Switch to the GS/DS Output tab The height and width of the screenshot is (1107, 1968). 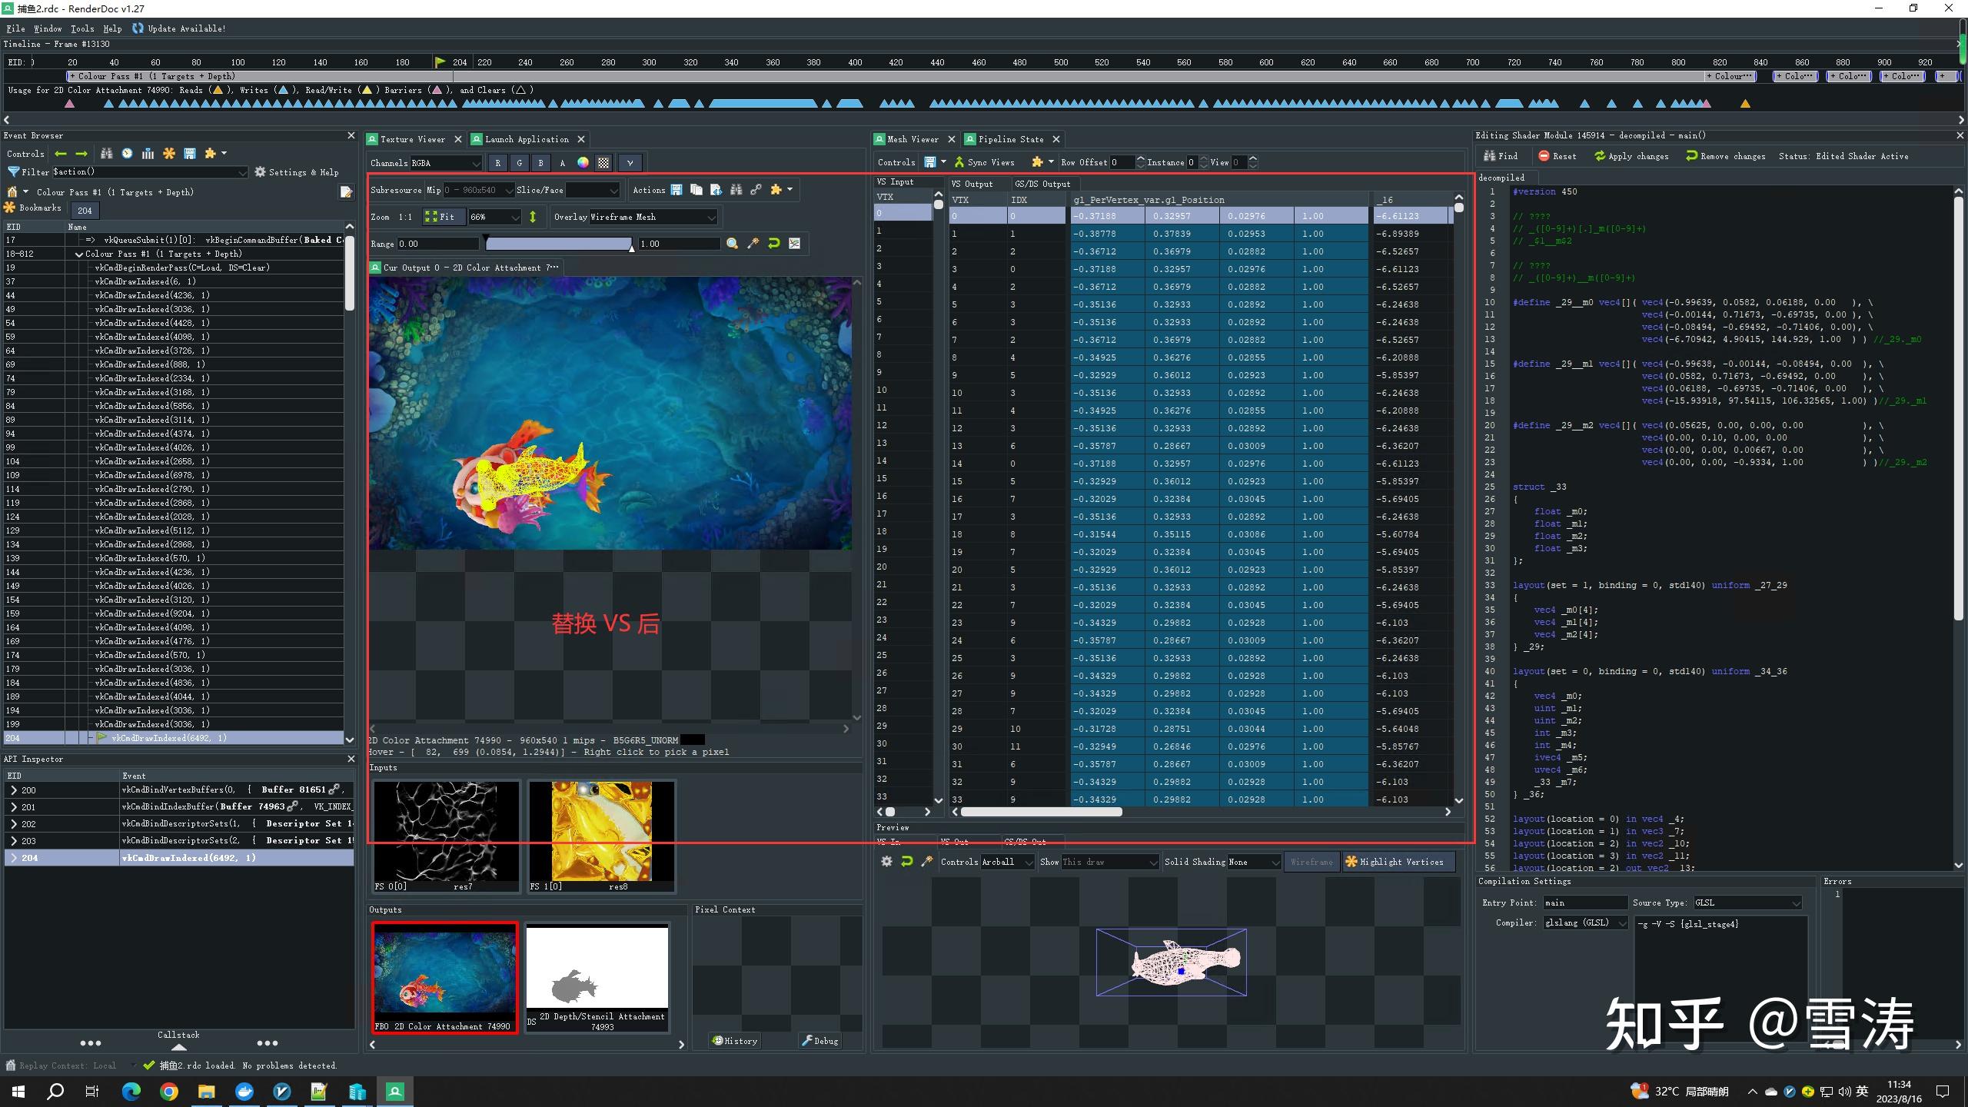click(1042, 184)
